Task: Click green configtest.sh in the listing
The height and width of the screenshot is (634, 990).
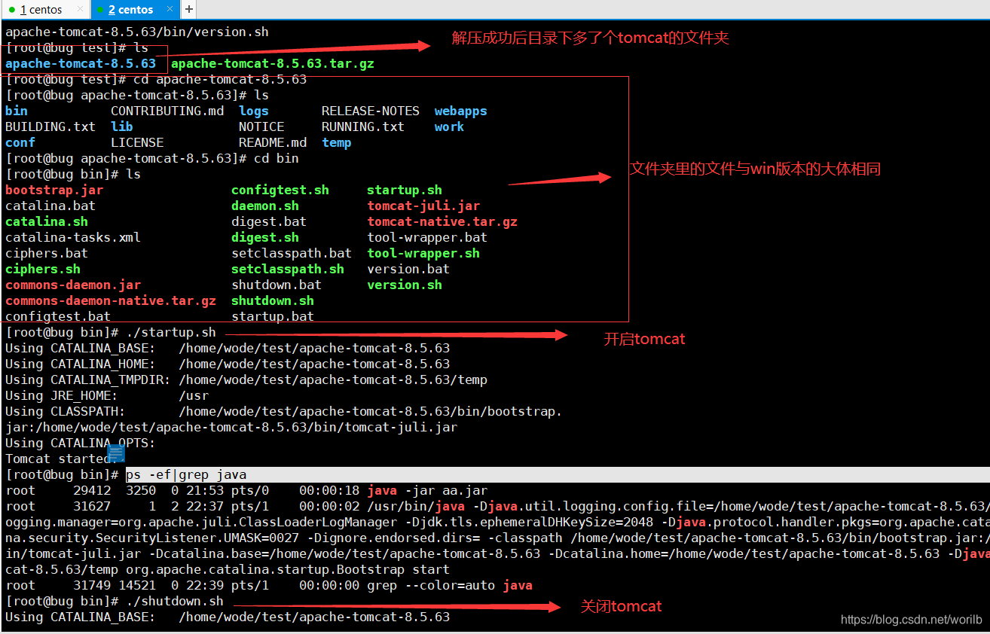Action: click(280, 190)
